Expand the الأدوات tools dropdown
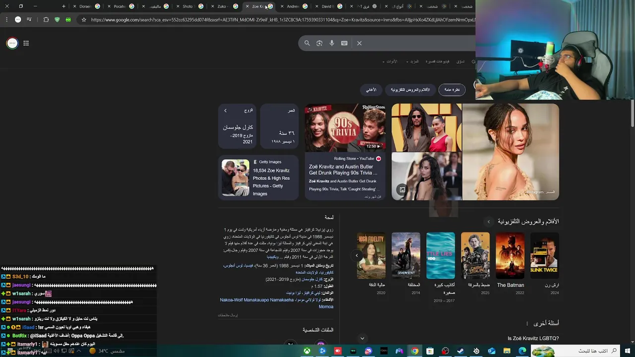This screenshot has height=357, width=635. [390, 61]
